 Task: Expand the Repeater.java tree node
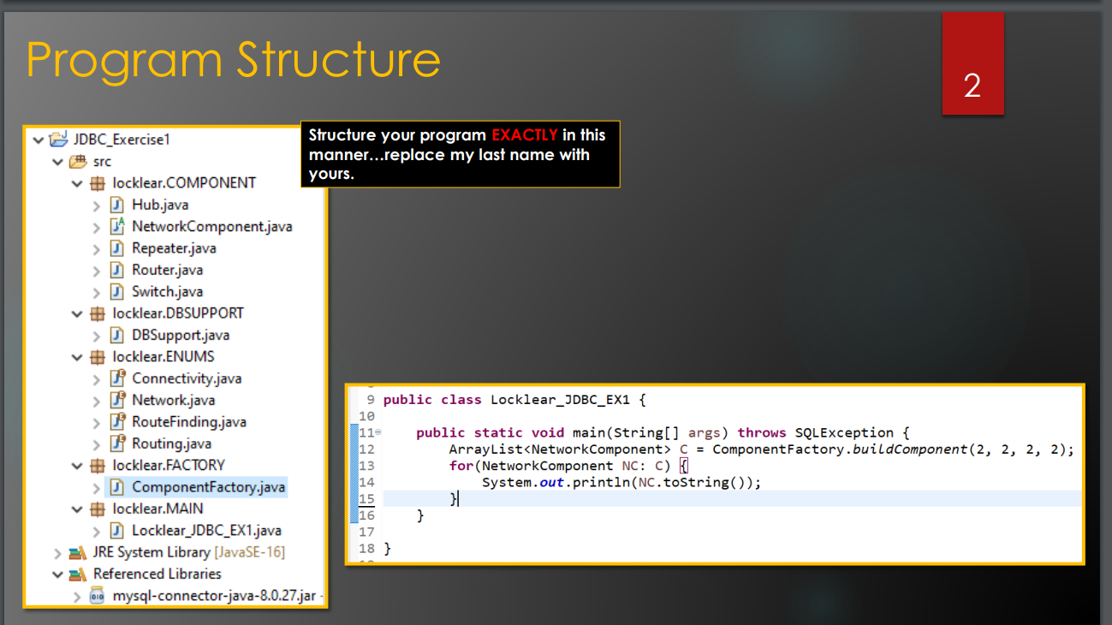click(98, 247)
